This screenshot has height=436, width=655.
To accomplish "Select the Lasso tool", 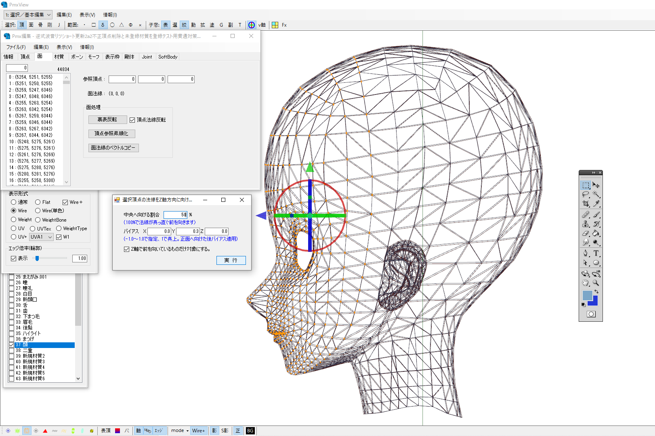I will point(586,195).
